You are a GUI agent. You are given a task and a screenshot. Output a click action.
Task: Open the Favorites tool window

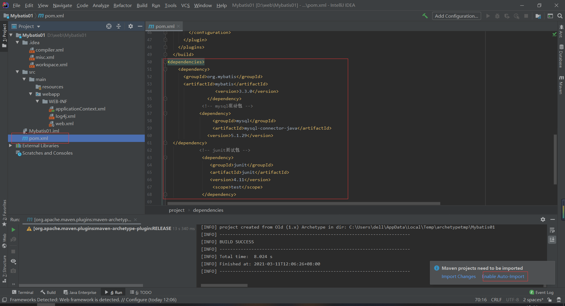pyautogui.click(x=4, y=213)
